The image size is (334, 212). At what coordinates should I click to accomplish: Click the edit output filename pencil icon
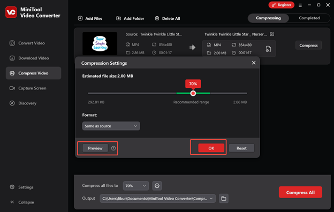(x=272, y=34)
